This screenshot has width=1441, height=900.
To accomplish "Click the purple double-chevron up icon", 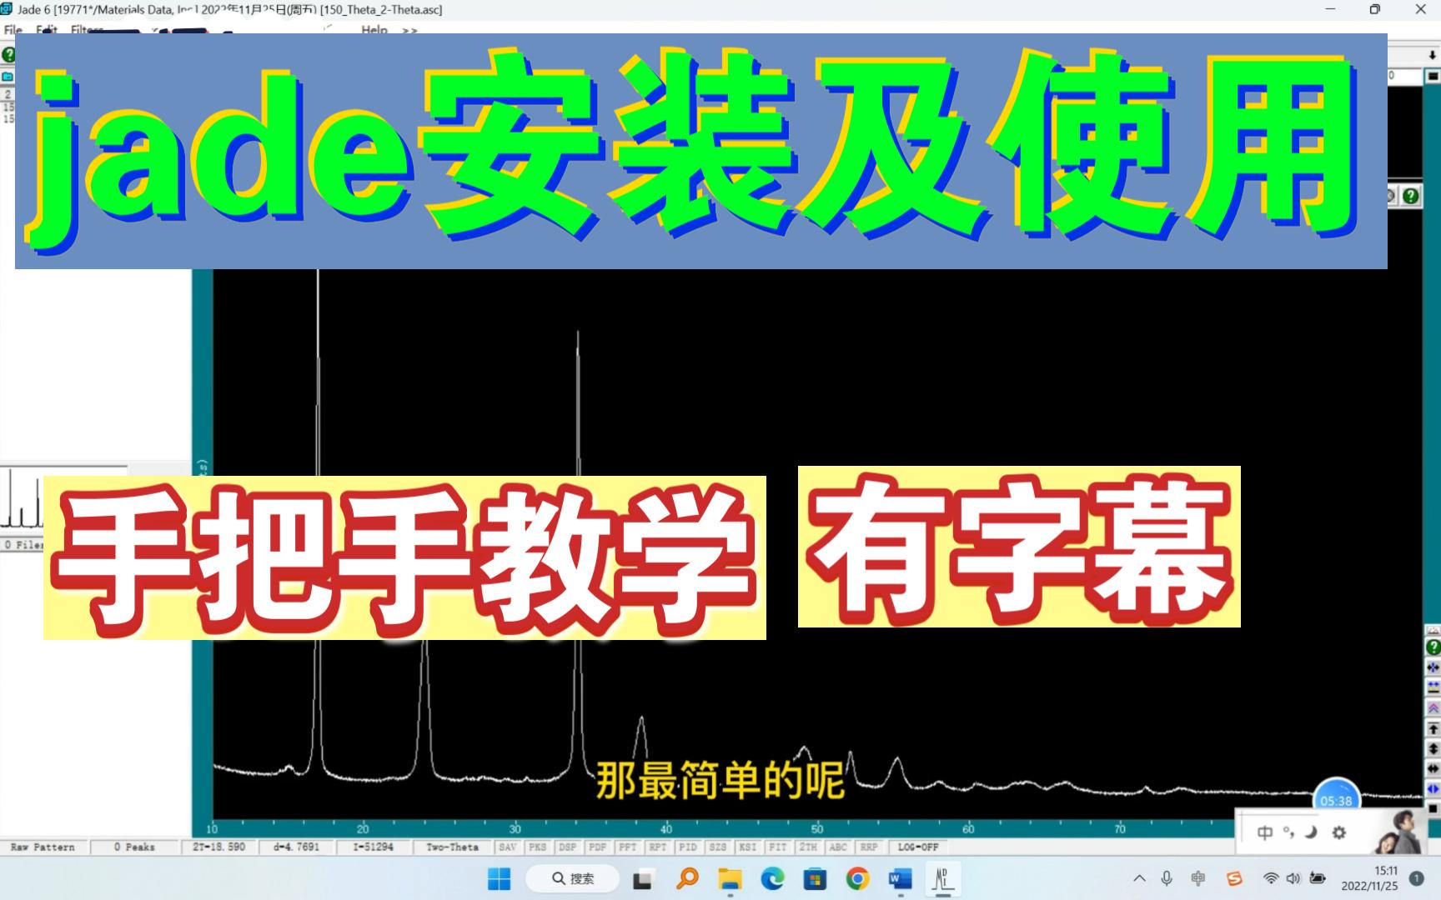I will [x=1433, y=708].
